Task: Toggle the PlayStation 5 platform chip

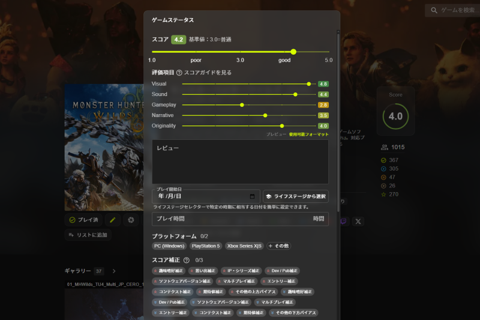Action: 206,246
